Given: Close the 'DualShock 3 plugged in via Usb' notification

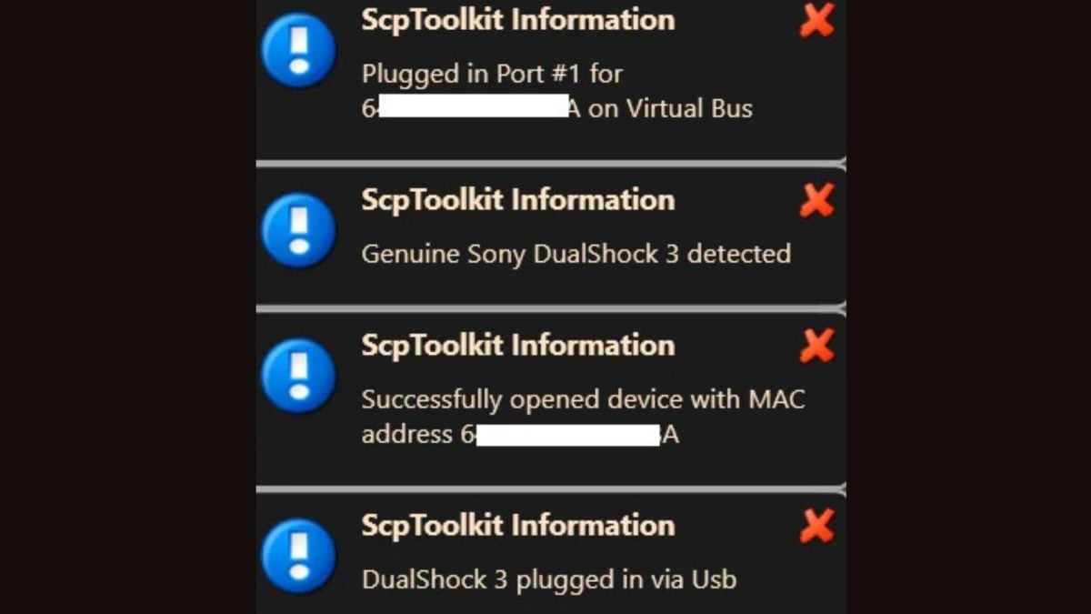Looking at the screenshot, I should pos(816,526).
